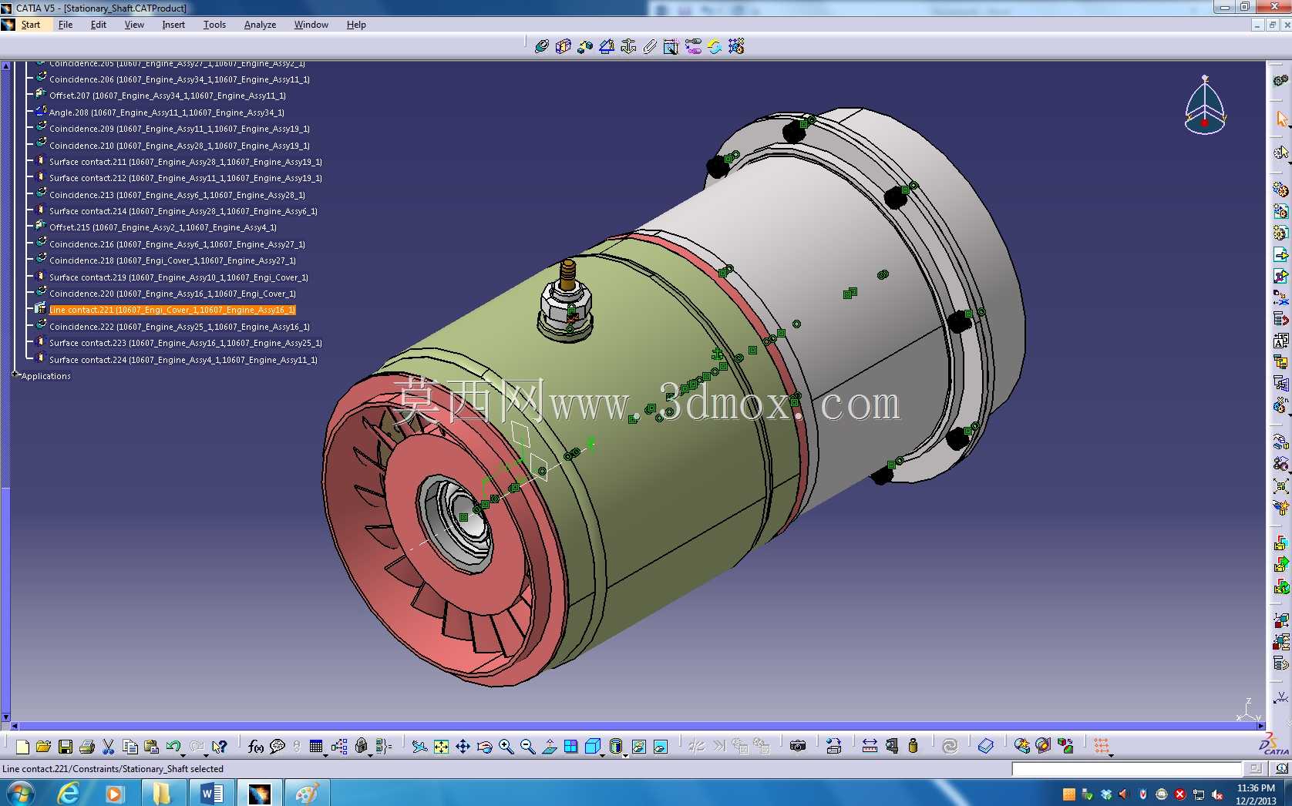
Task: Click the Fit All In icon
Action: click(x=441, y=746)
